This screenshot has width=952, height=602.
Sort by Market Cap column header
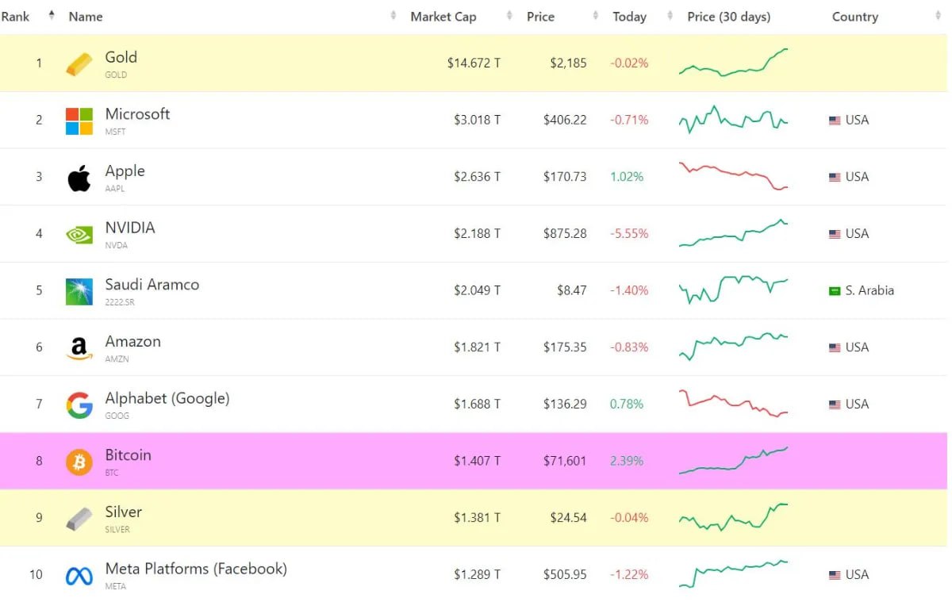[x=443, y=17]
